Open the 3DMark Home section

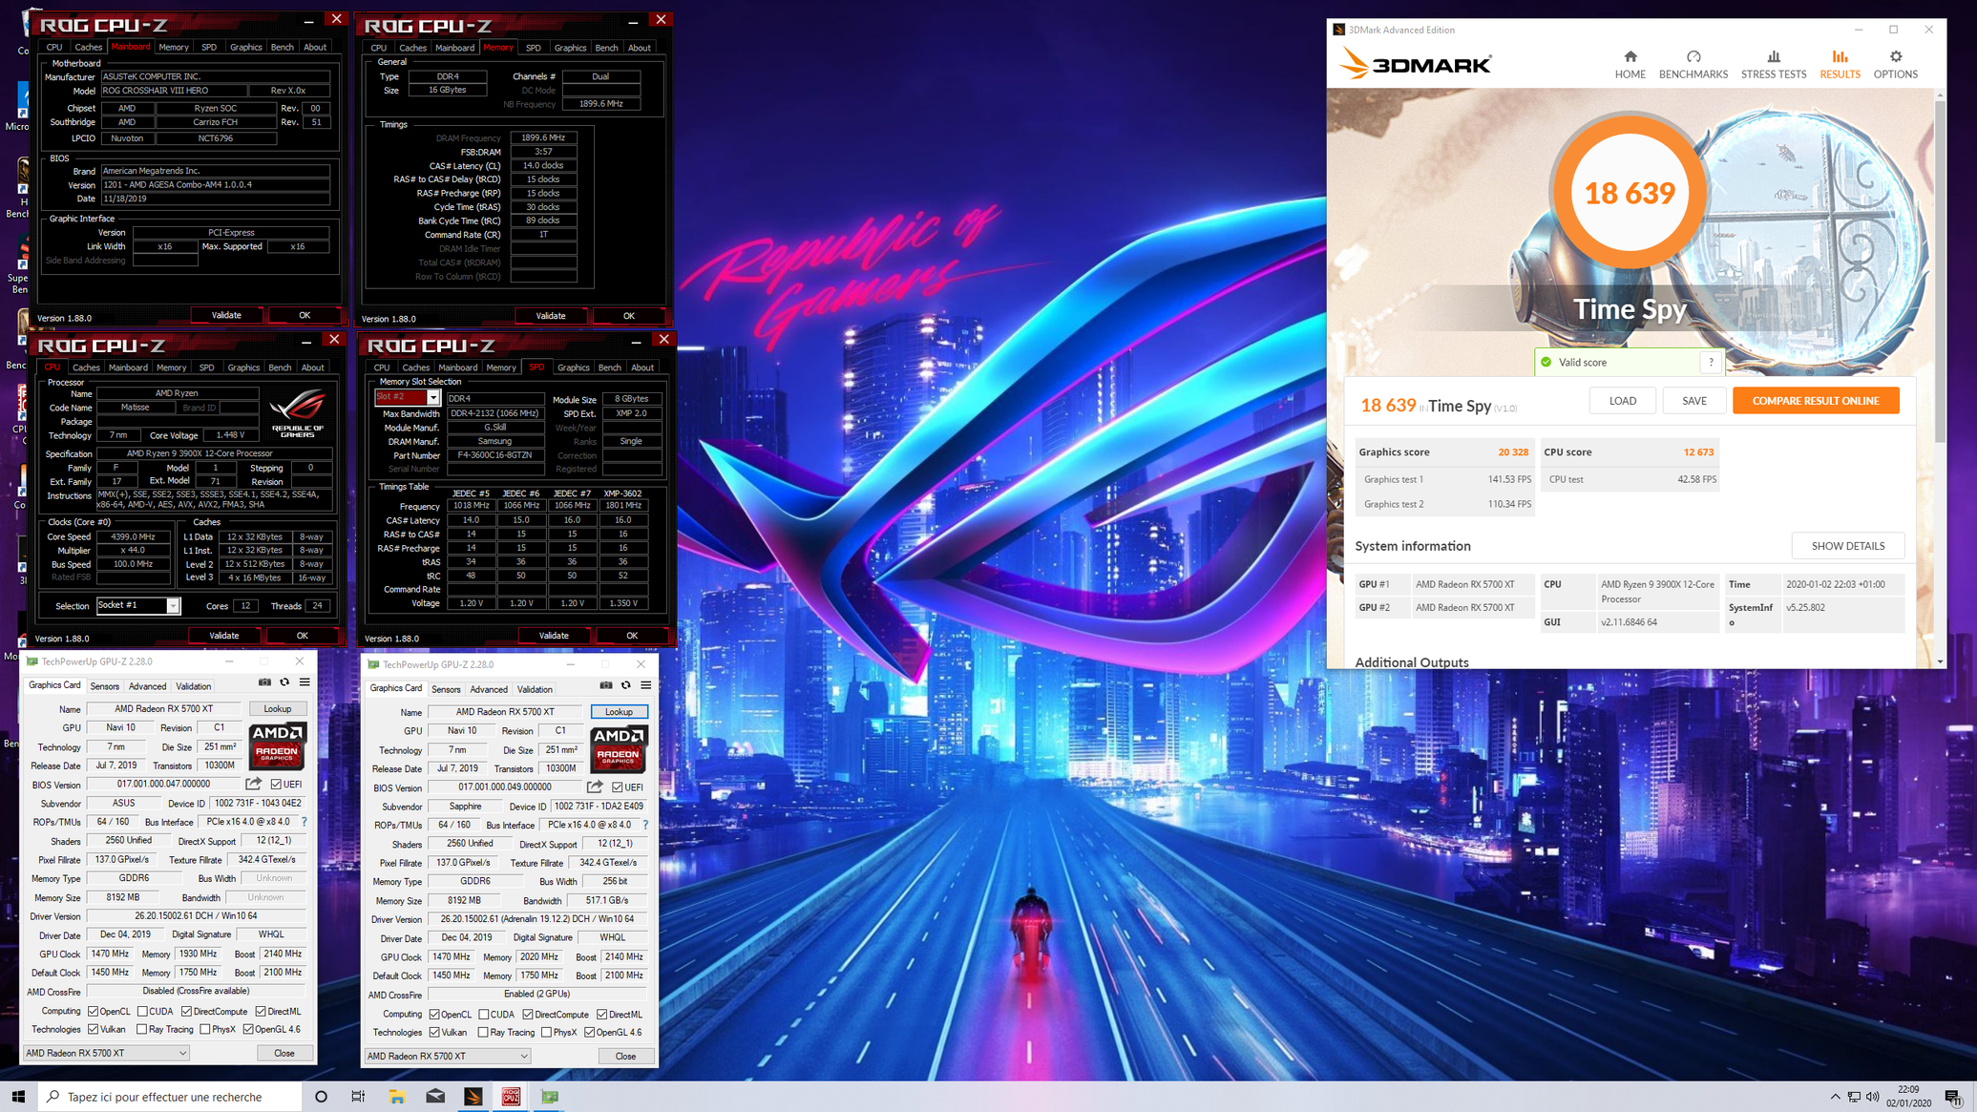pyautogui.click(x=1630, y=65)
